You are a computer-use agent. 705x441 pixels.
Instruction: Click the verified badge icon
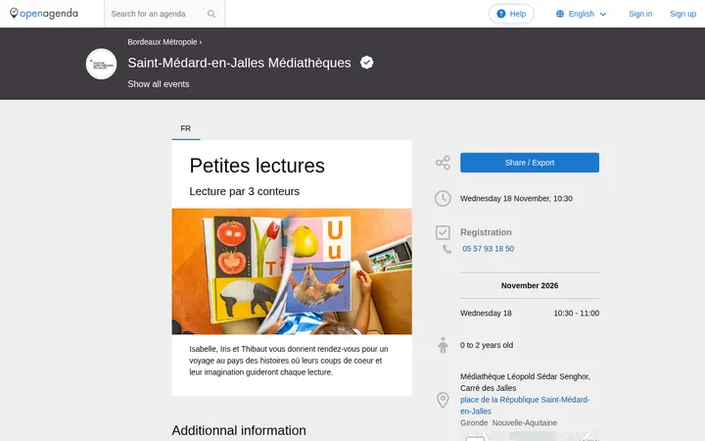pos(367,63)
